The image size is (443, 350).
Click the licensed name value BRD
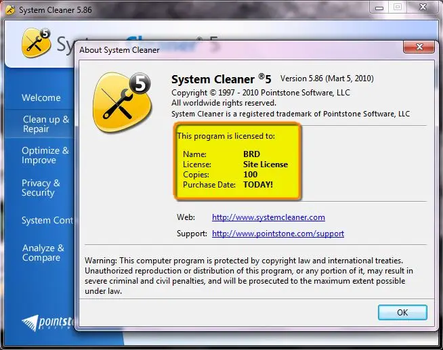tap(251, 154)
